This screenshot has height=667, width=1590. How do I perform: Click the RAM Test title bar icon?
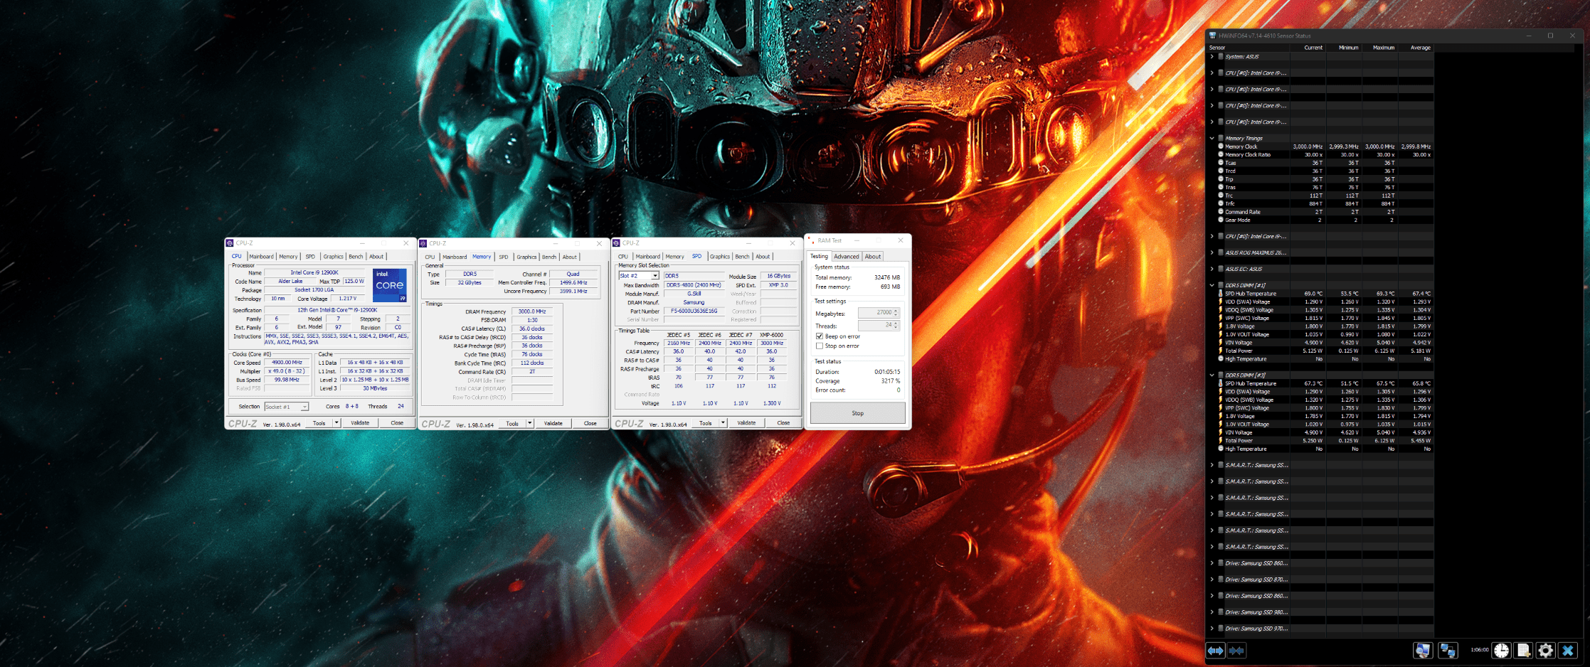click(812, 240)
